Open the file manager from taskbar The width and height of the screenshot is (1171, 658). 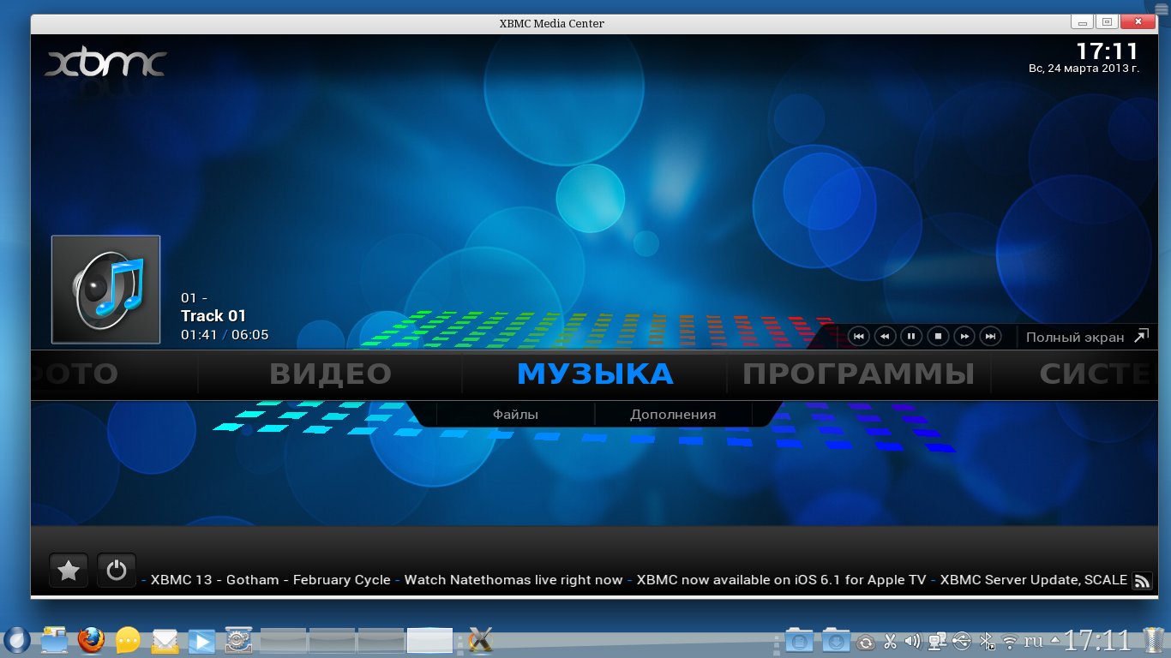(x=53, y=640)
